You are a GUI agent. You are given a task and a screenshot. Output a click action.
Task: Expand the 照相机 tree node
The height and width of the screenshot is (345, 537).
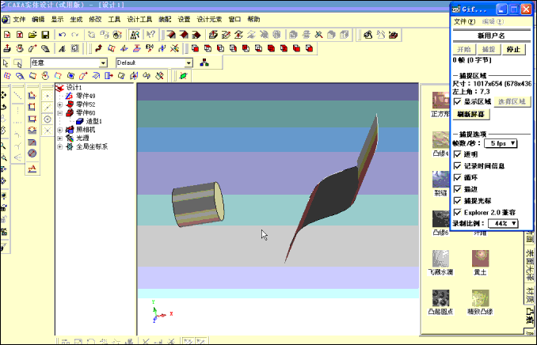coord(60,130)
